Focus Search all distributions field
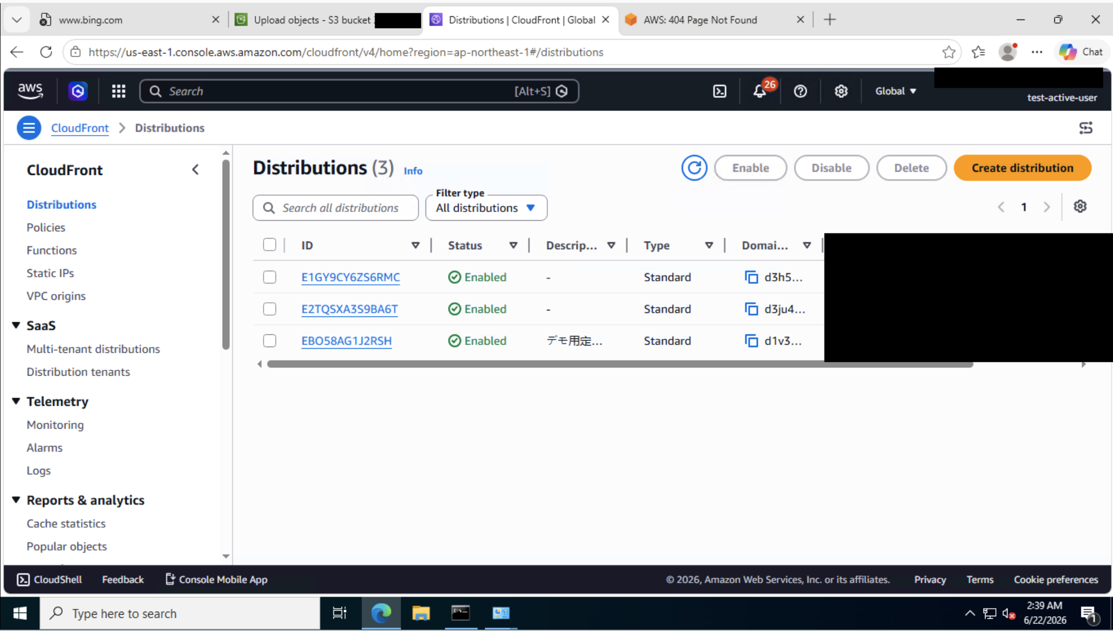This screenshot has height=631, width=1113. (335, 208)
